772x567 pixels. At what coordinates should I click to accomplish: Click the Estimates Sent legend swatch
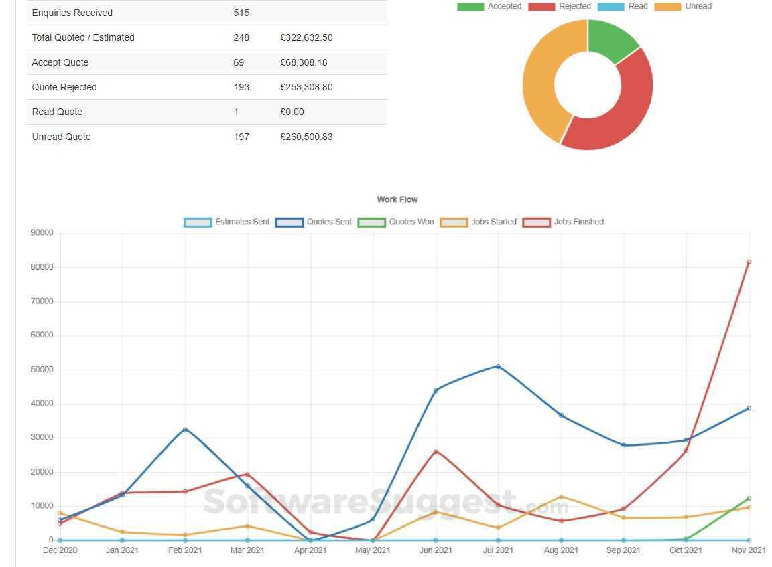(196, 222)
